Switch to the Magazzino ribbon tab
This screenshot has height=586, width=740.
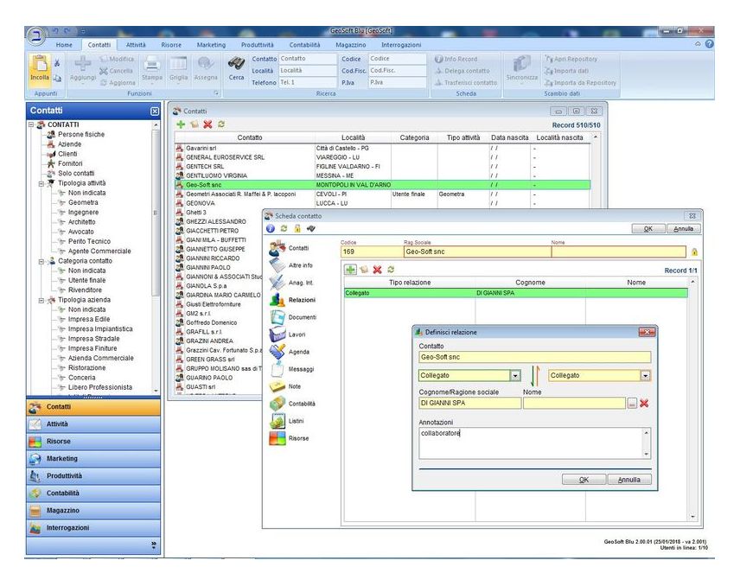click(x=351, y=45)
